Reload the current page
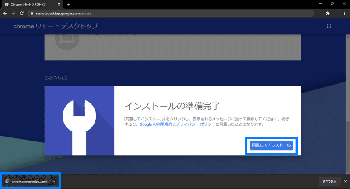This screenshot has width=350, height=189. click(x=21, y=14)
